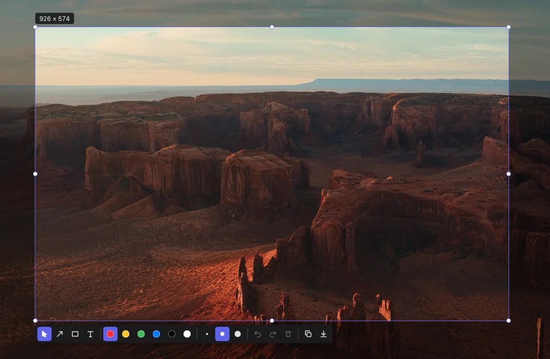This screenshot has height=359, width=550.
Task: Set the medium stroke thickness
Action: pyautogui.click(x=222, y=334)
